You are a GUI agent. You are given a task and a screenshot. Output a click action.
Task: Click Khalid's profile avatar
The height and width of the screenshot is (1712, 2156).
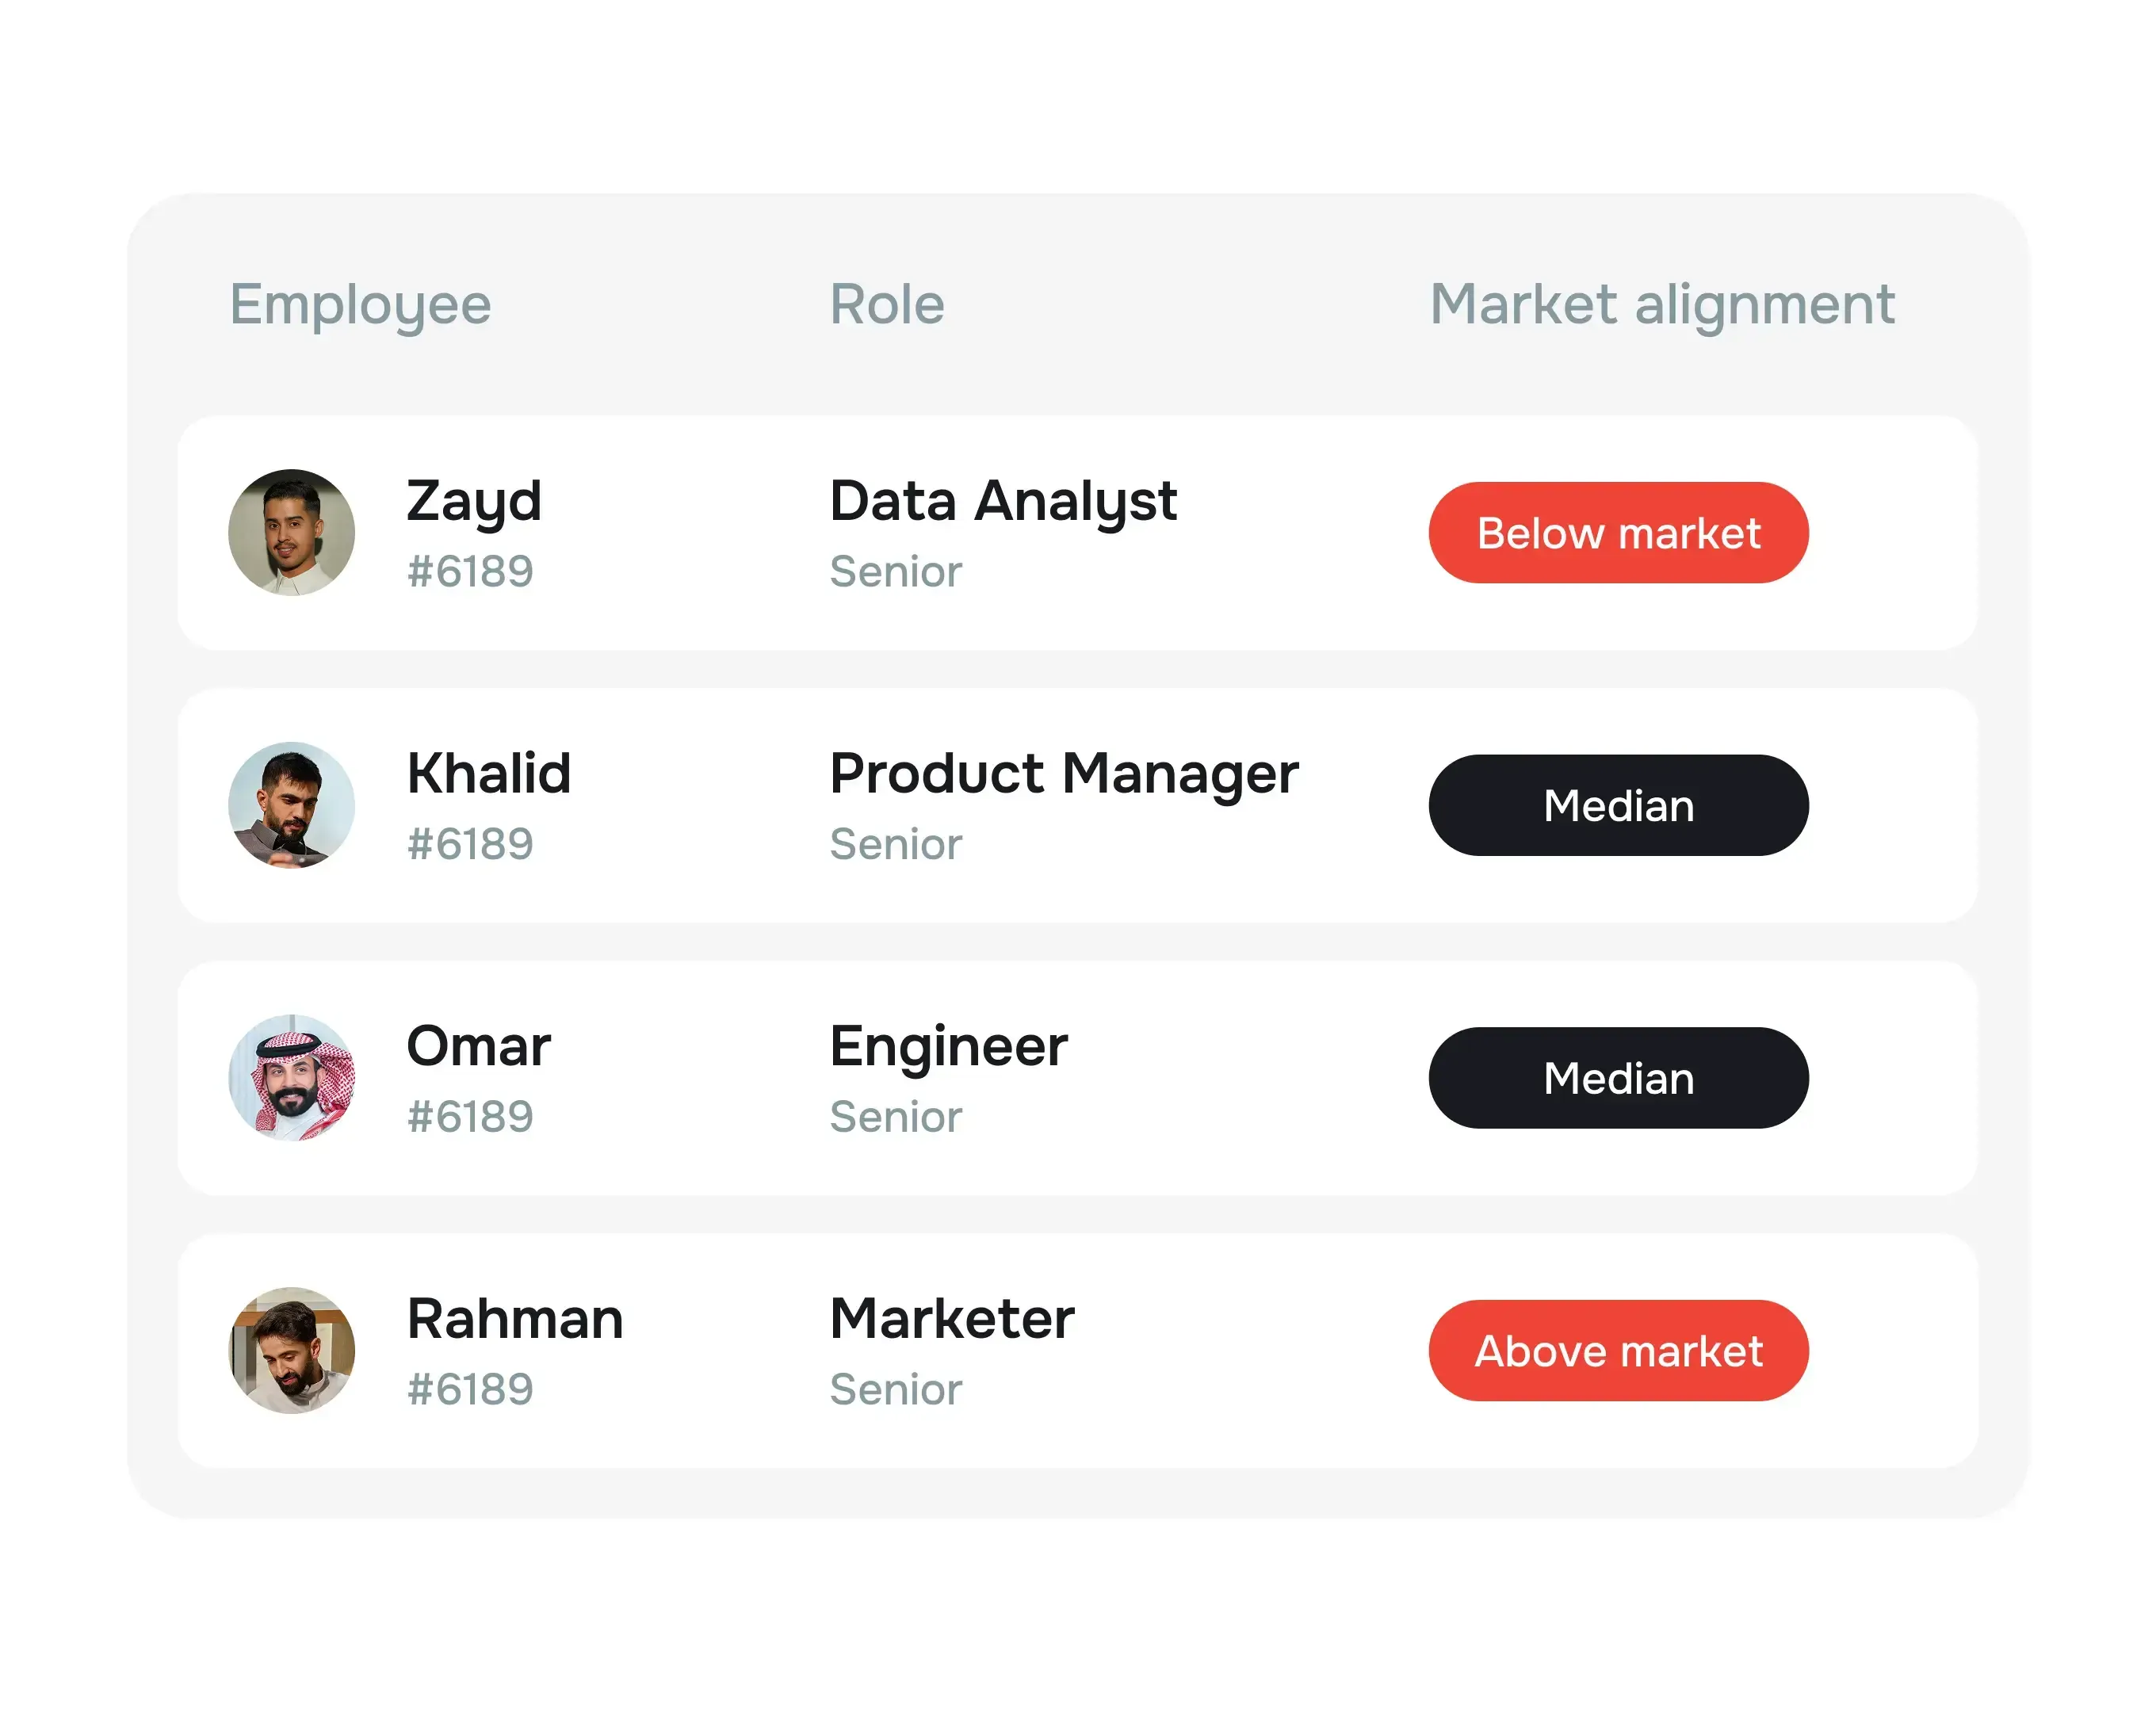point(291,805)
